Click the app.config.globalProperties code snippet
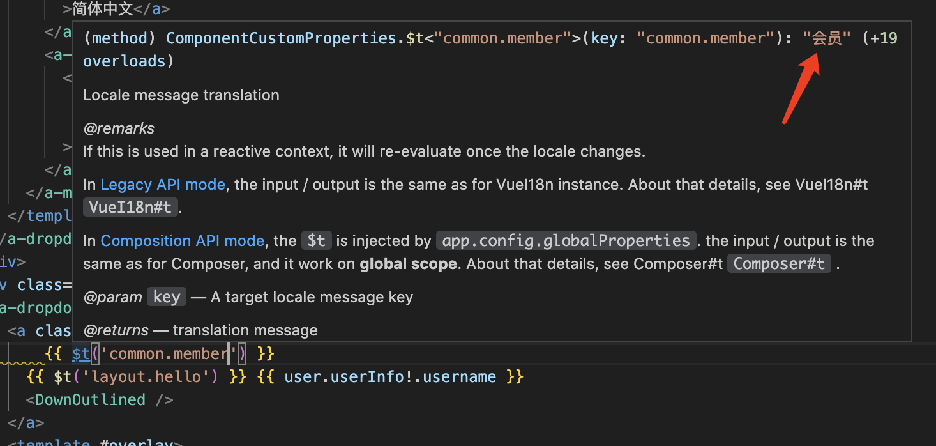Image resolution: width=936 pixels, height=446 pixels. point(566,241)
